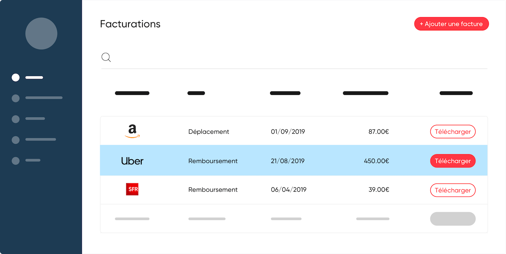Viewport: 506px width, 254px height.
Task: Open the third sidebar menu item
Action: tap(28, 119)
